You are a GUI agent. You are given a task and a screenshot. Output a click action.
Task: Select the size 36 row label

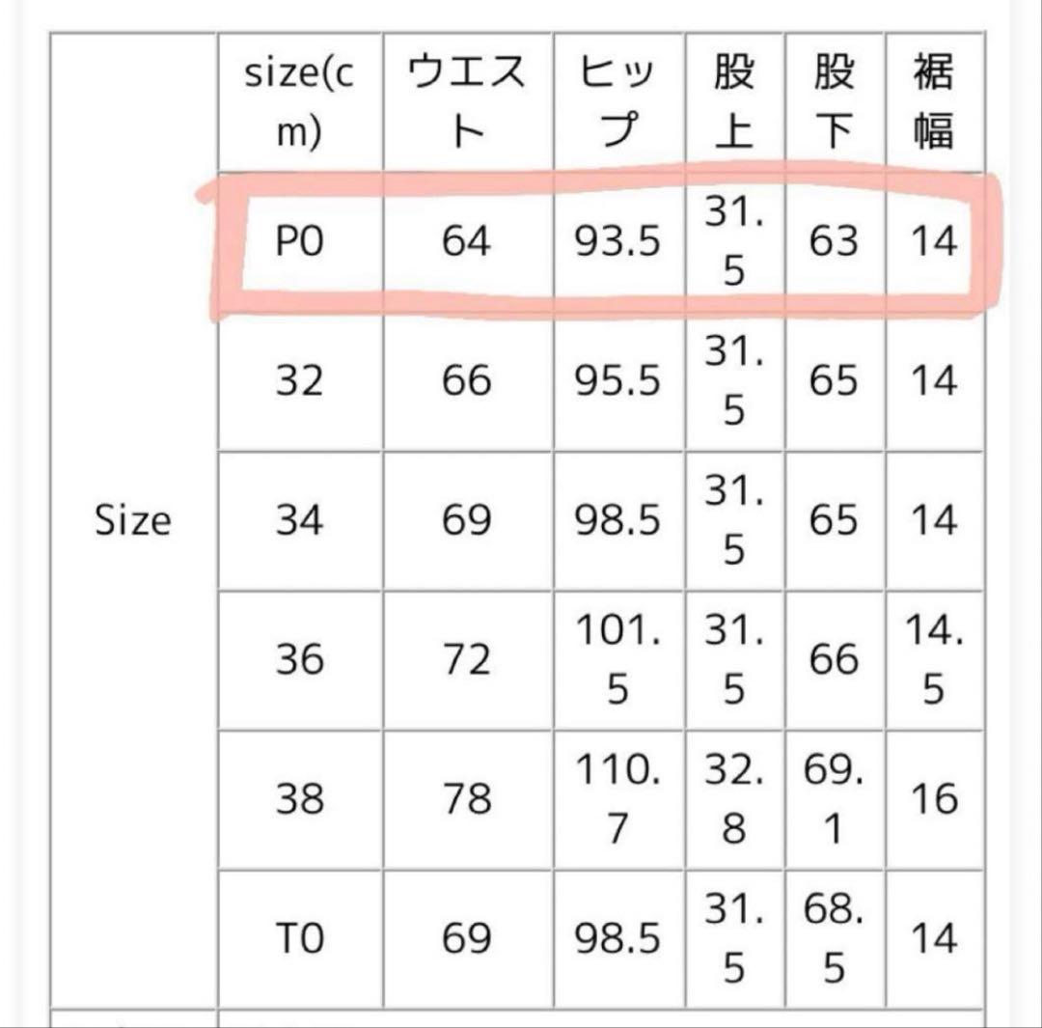coord(300,660)
